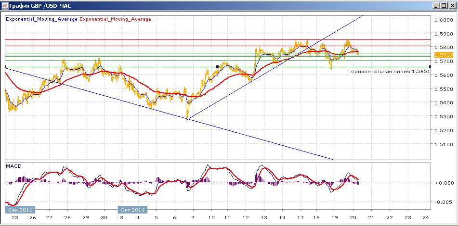Click date tick 30 on the time axis

pos(104,217)
